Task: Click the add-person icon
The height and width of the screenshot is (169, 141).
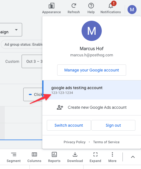Action: [60, 107]
